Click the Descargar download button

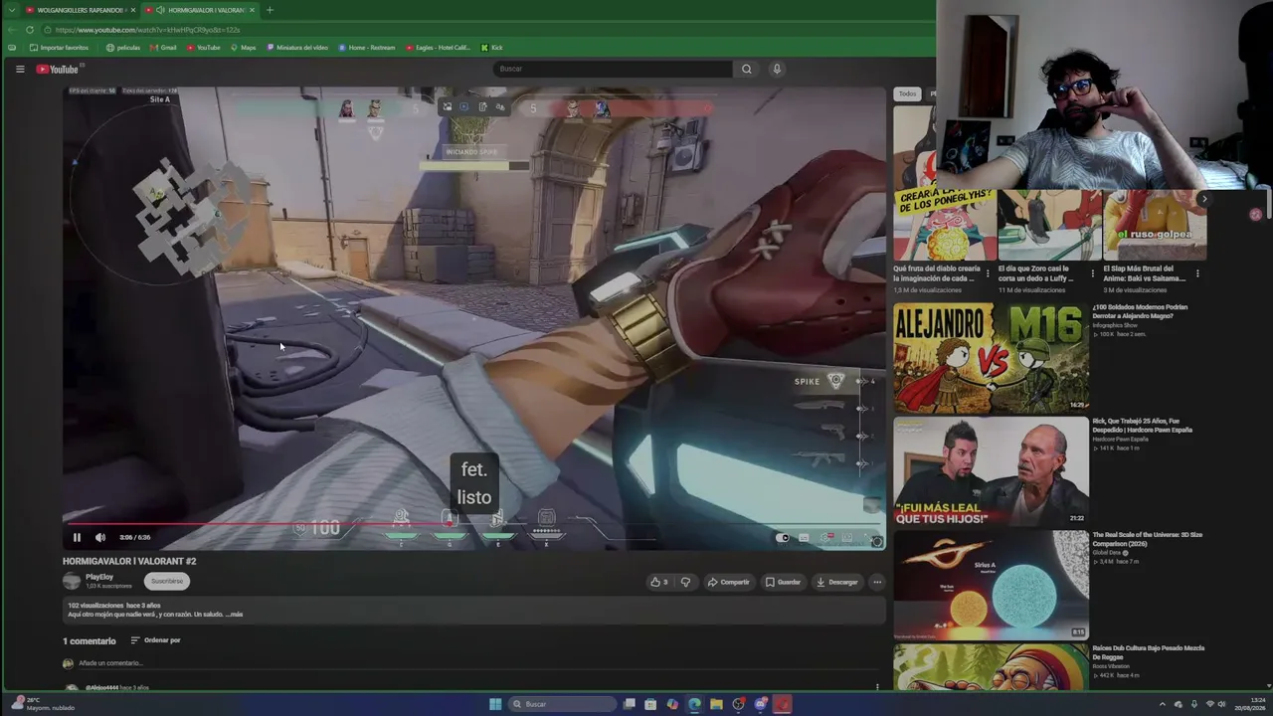point(837,582)
